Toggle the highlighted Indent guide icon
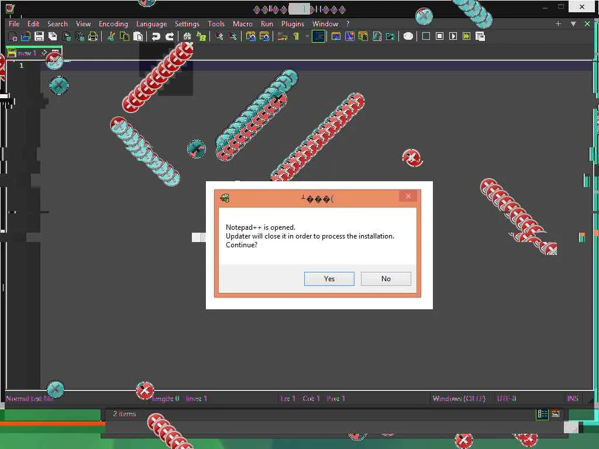Screen dimensions: 599x449 tap(319, 36)
